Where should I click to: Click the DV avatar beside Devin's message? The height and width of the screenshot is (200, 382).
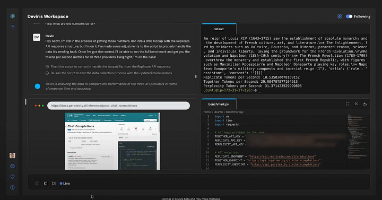click(x=37, y=37)
